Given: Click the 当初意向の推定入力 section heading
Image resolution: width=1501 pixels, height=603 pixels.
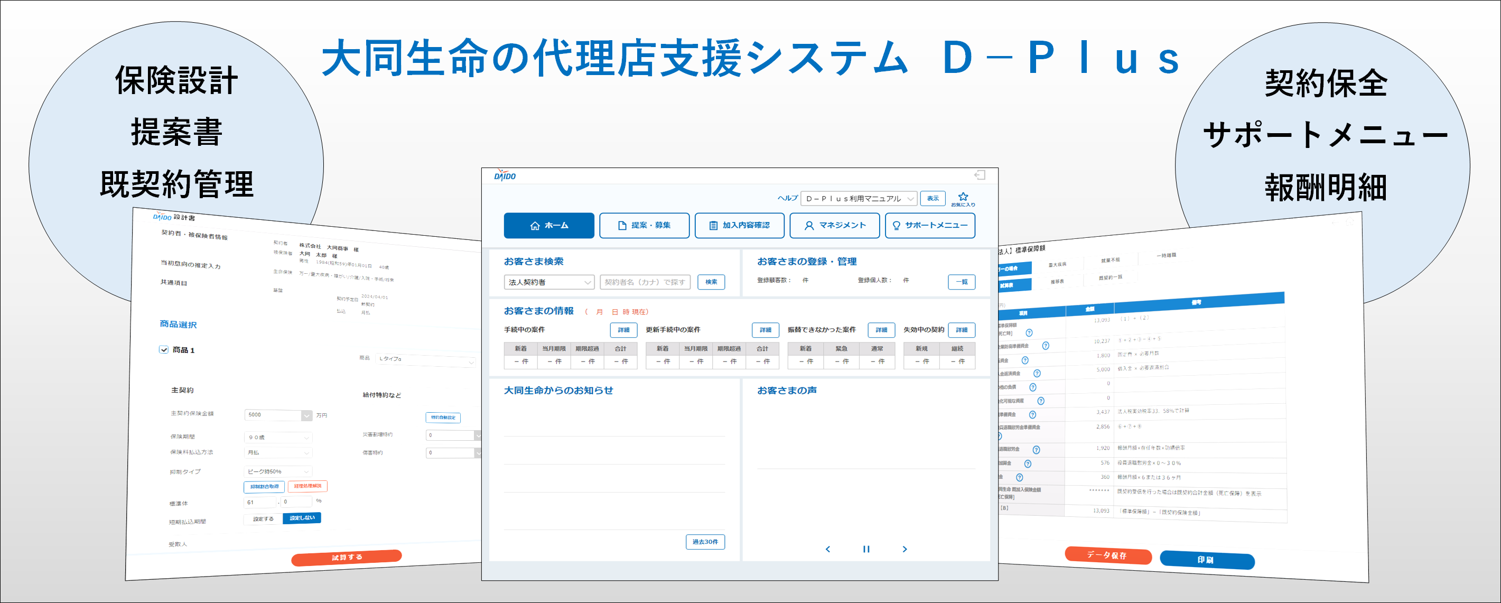Looking at the screenshot, I should tap(191, 264).
